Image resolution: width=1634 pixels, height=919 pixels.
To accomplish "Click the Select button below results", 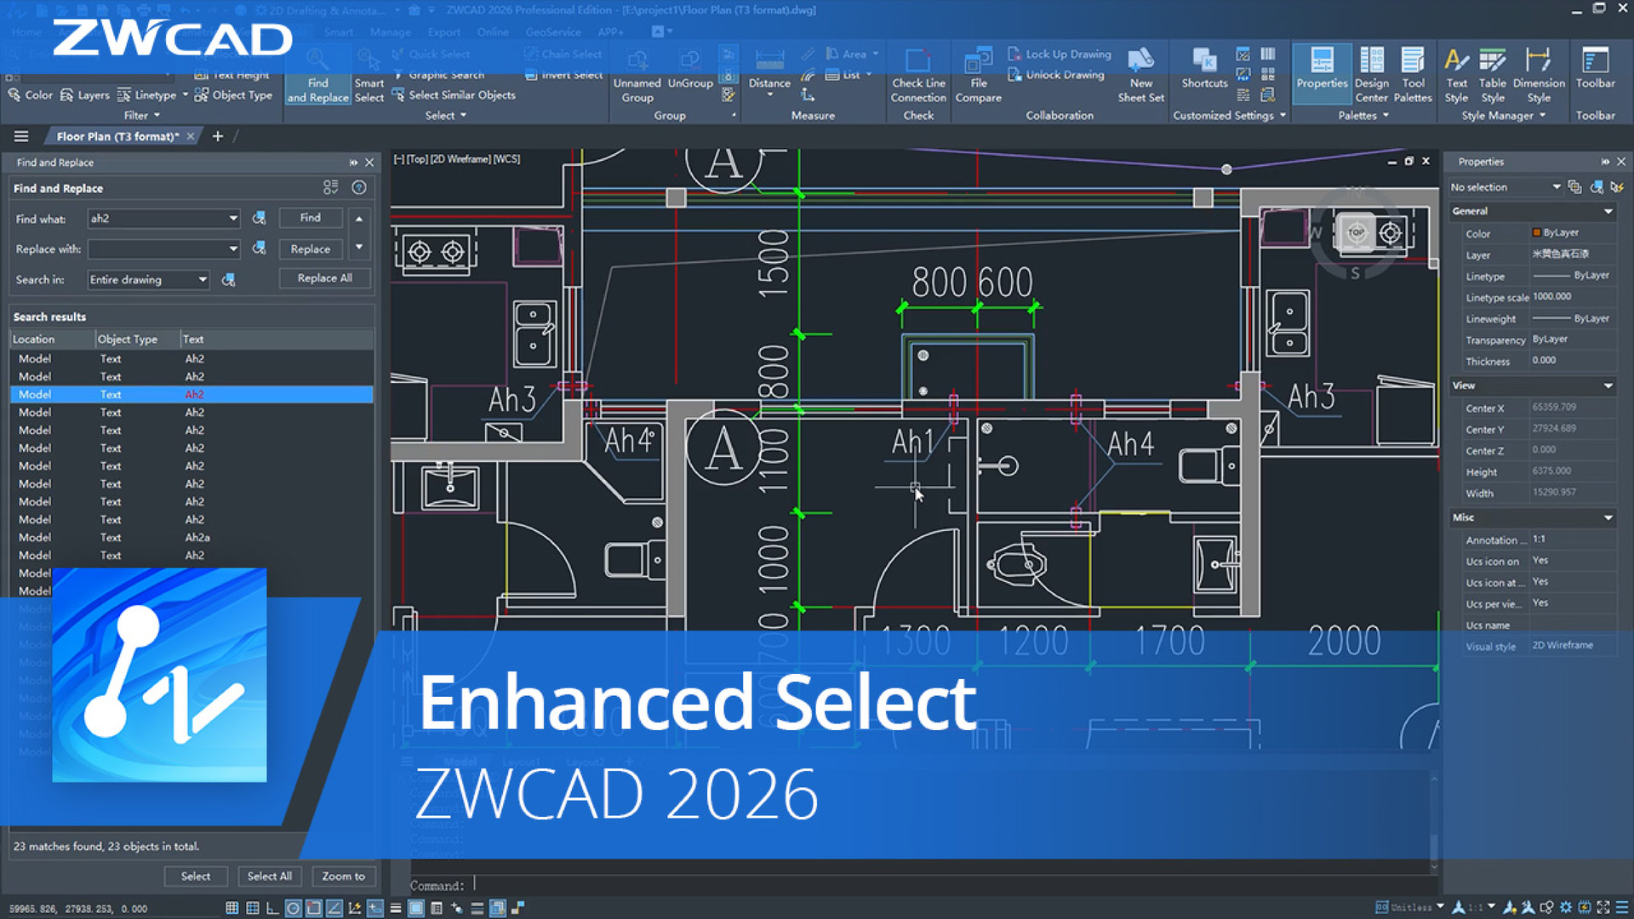I will coord(196,876).
